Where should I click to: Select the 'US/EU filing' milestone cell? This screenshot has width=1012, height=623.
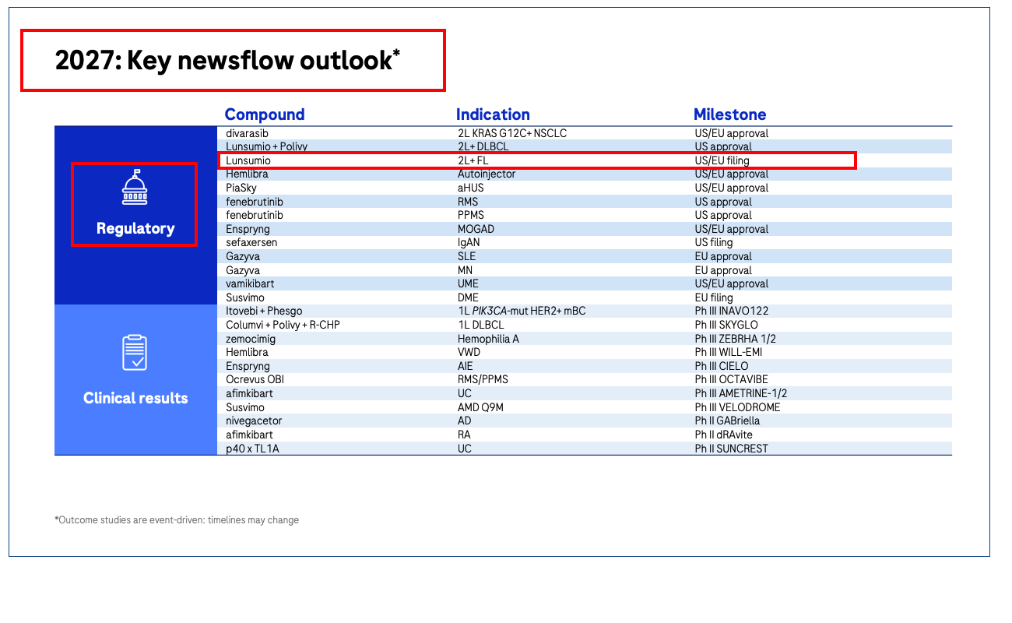pos(722,160)
